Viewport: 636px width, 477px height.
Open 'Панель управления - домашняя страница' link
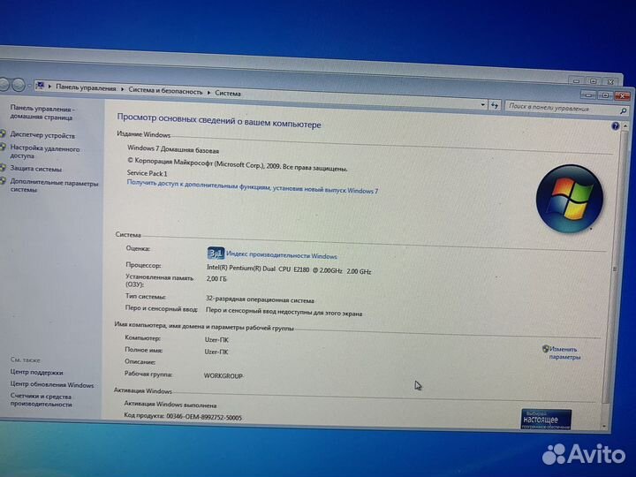(x=42, y=113)
